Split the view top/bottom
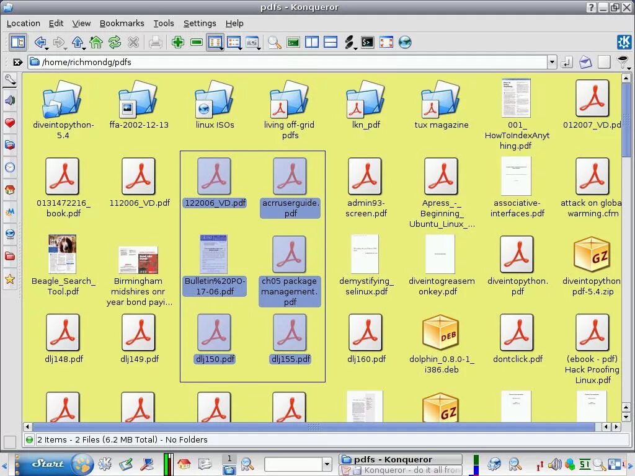 (x=331, y=42)
